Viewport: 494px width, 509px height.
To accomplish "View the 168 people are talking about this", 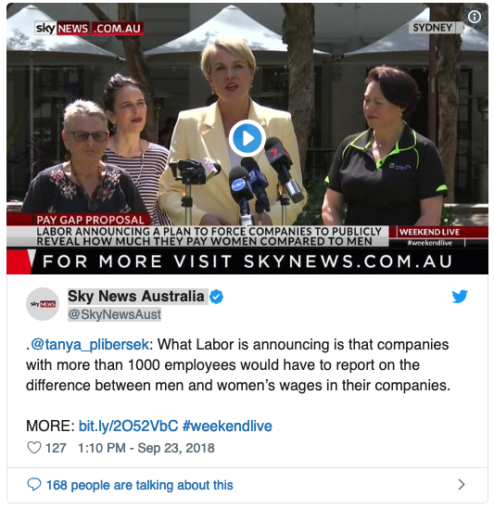I will click(140, 485).
